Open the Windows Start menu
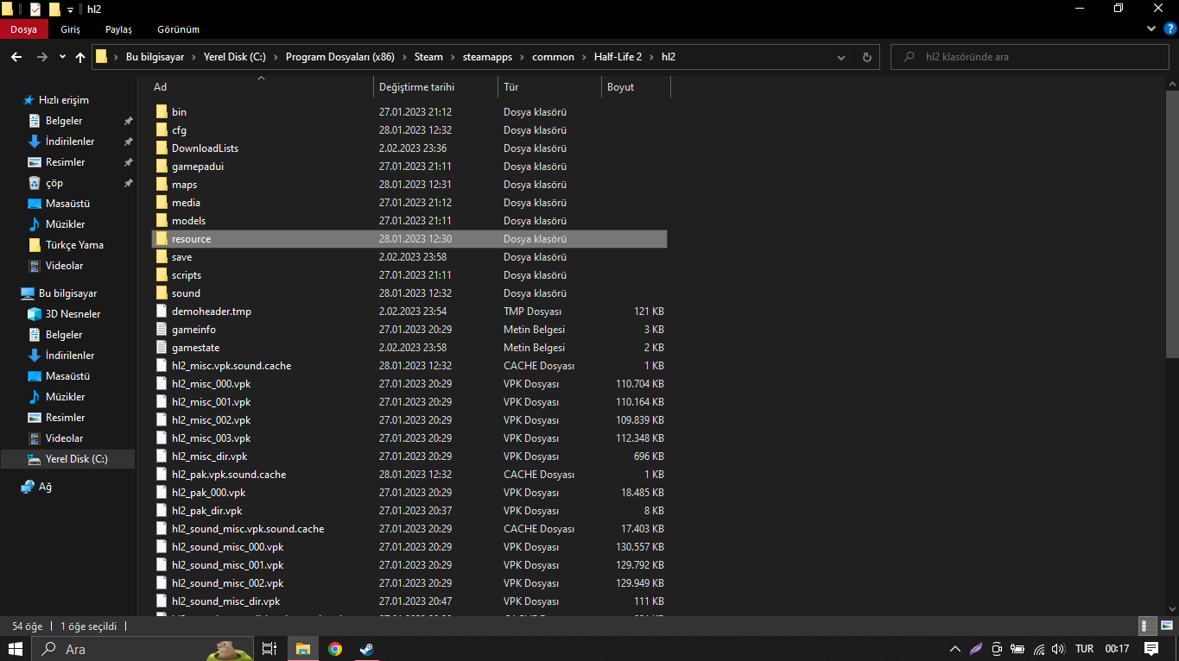 [x=16, y=649]
